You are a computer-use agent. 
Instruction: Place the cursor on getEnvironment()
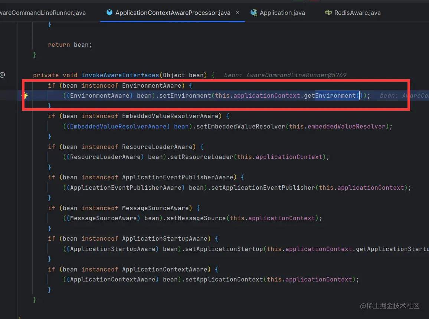coord(333,95)
